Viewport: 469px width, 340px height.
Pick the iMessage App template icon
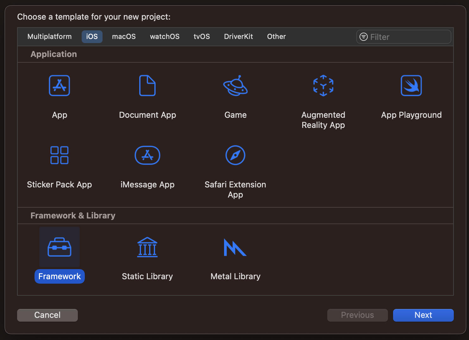tap(147, 155)
